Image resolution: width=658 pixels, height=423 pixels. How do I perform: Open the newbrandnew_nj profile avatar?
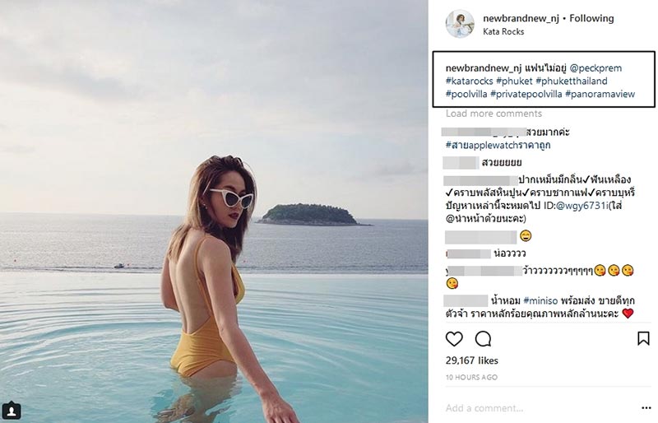[460, 24]
